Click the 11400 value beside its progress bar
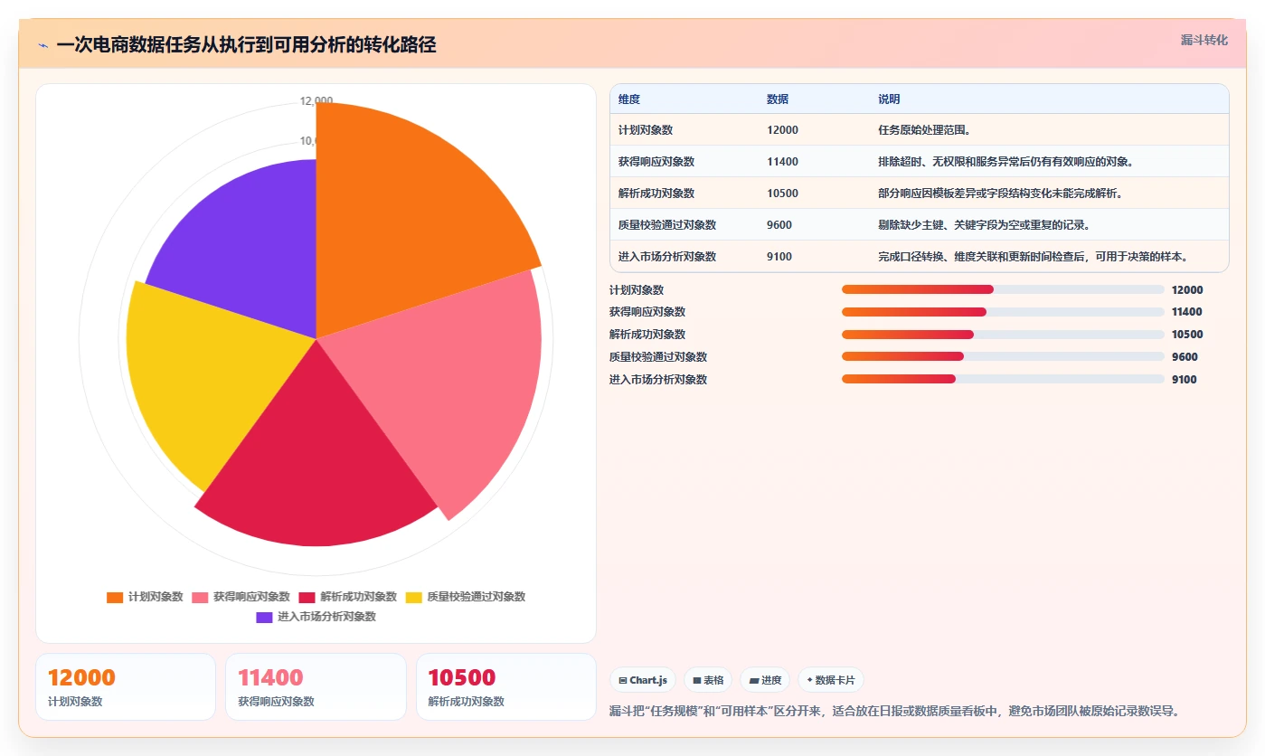The height and width of the screenshot is (756, 1265). click(1187, 312)
